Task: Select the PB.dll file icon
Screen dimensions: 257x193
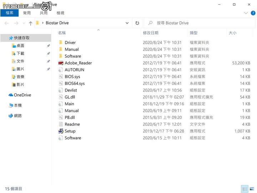Action: (x=61, y=118)
